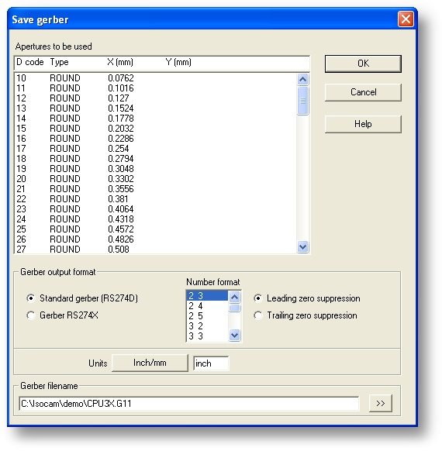Image resolution: width=442 pixels, height=451 pixels.
Task: Click aperture list scrollbar thumb
Action: coord(302,101)
